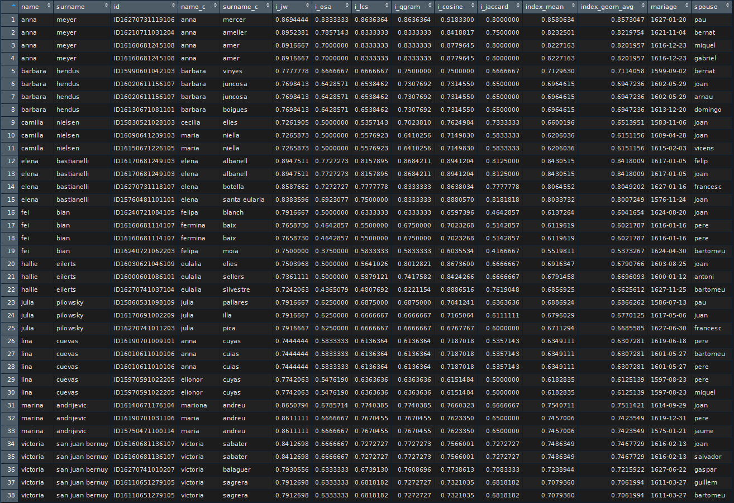Click the cell 'pica'
This screenshot has height=503, width=734.
(229, 328)
